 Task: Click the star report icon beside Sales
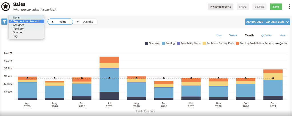pos(6,7)
